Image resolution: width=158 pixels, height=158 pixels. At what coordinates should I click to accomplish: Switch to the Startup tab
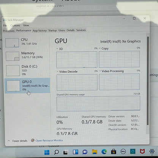click(52, 30)
